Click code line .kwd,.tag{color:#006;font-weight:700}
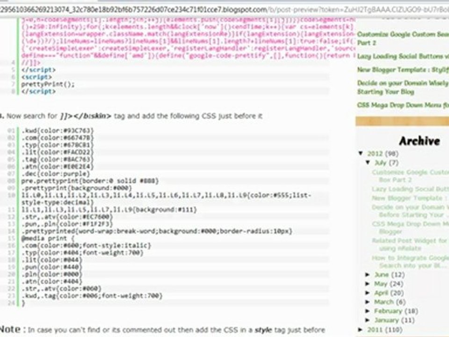The height and width of the screenshot is (337, 449). coord(92,296)
